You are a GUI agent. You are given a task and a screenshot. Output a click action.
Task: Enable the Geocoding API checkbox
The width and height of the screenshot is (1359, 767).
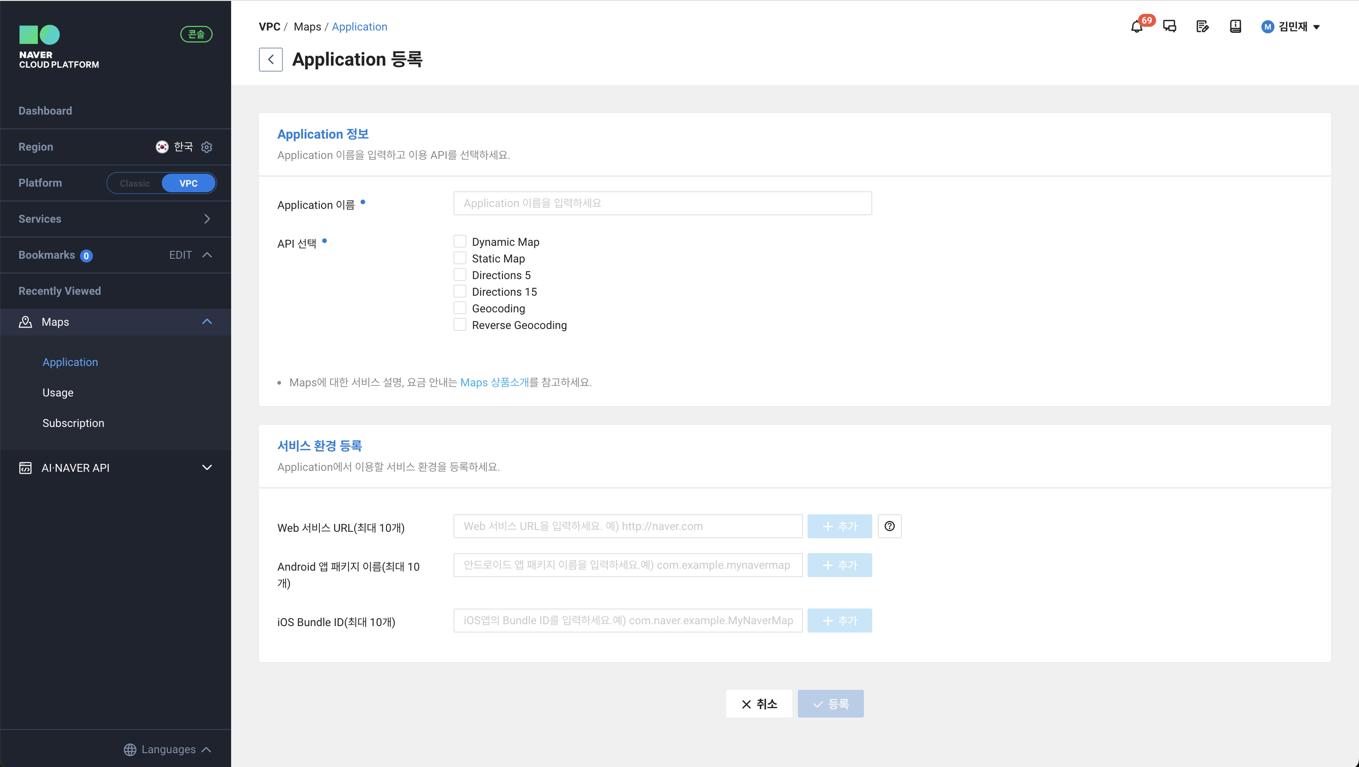point(459,308)
